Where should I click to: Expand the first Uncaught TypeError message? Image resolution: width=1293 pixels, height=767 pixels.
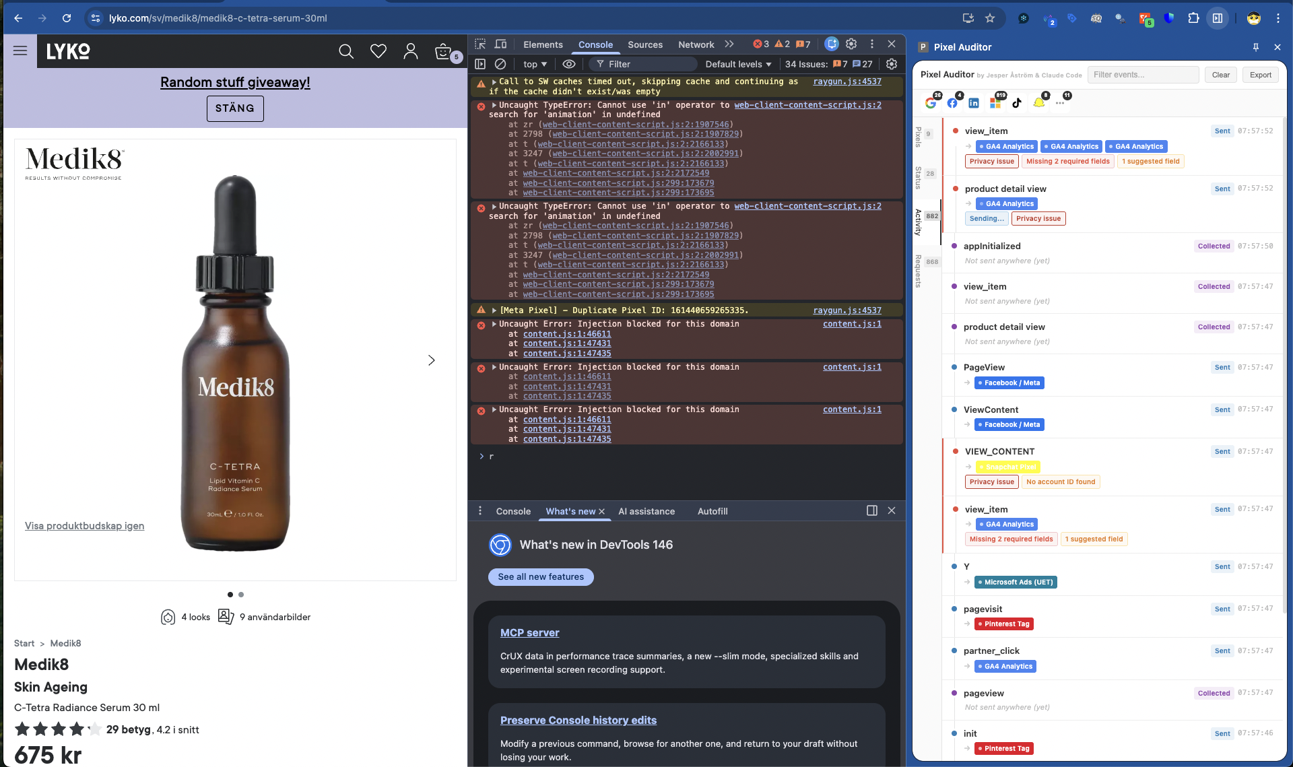click(x=494, y=105)
